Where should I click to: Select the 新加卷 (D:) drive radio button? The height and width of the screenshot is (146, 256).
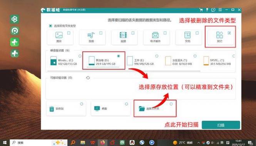point(119,56)
